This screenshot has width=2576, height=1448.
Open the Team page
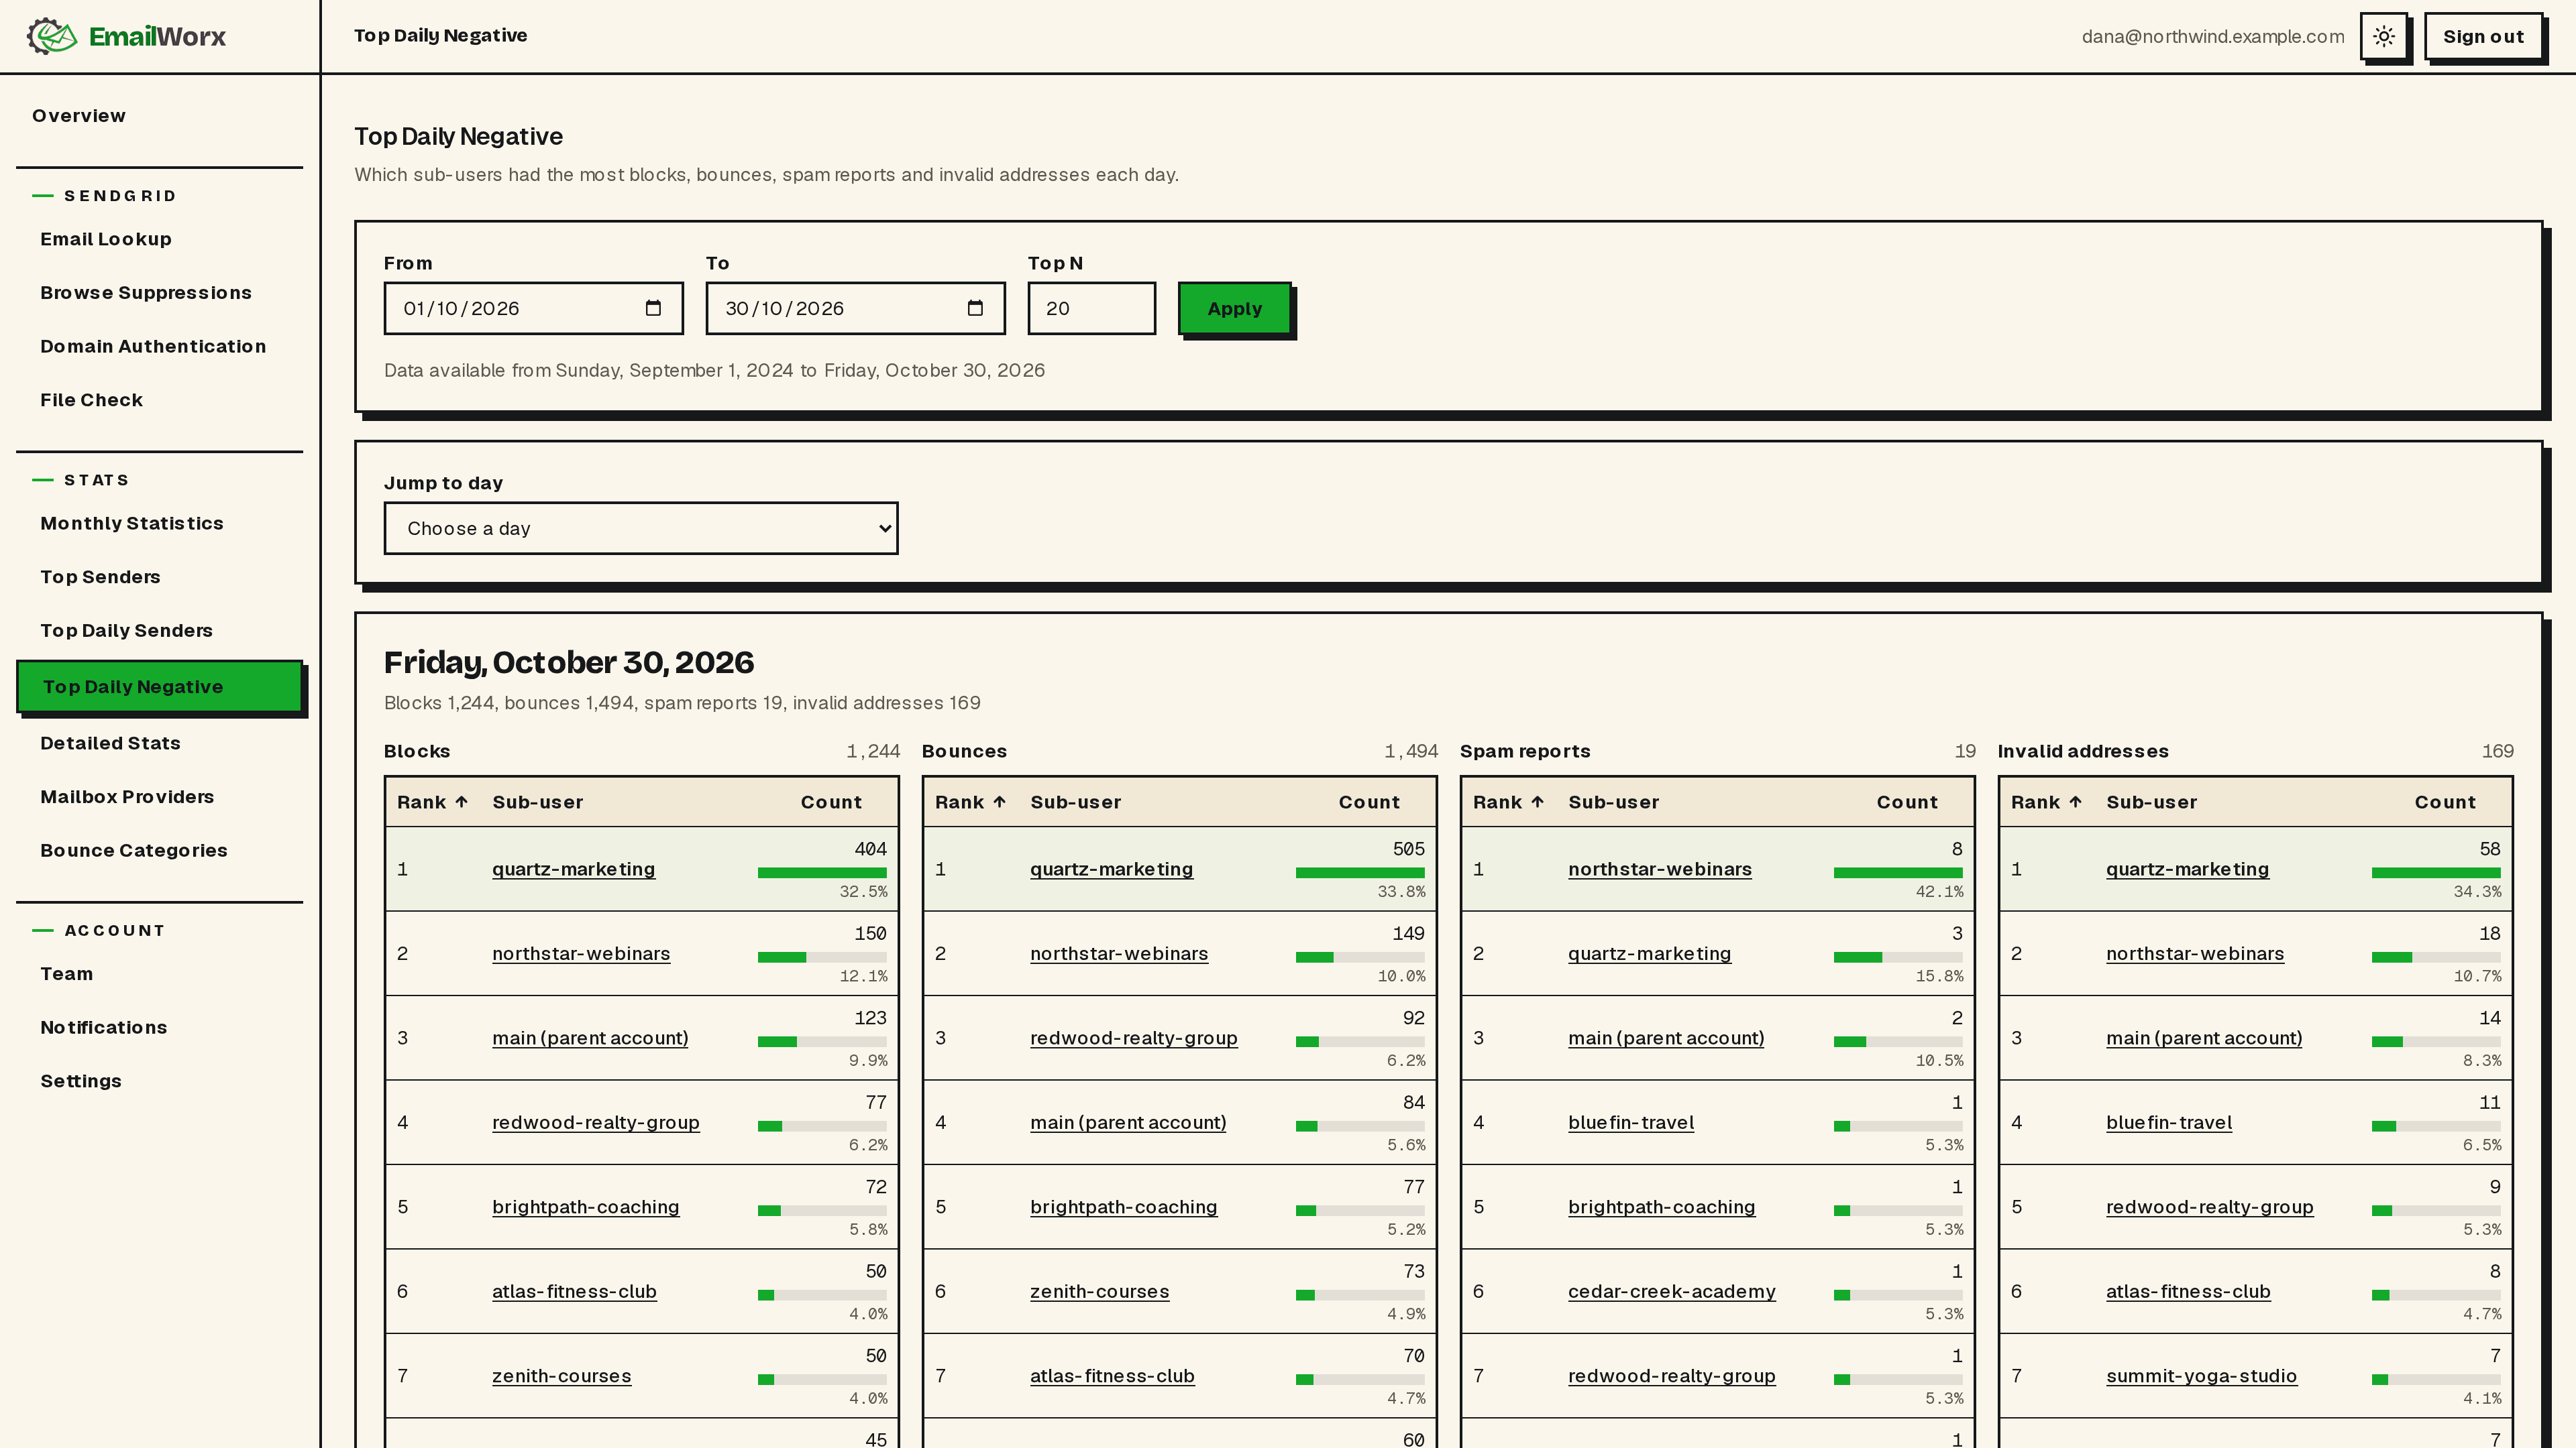pos(67,974)
